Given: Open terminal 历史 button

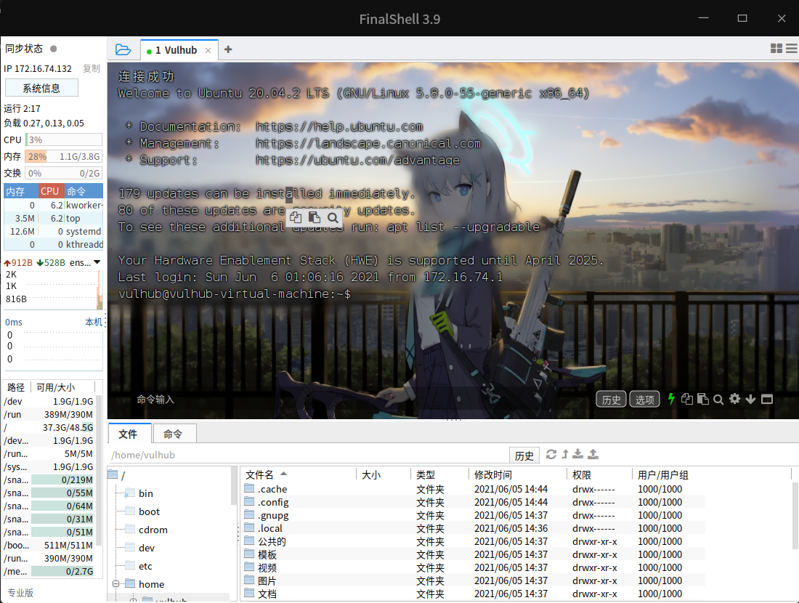Looking at the screenshot, I should 611,400.
